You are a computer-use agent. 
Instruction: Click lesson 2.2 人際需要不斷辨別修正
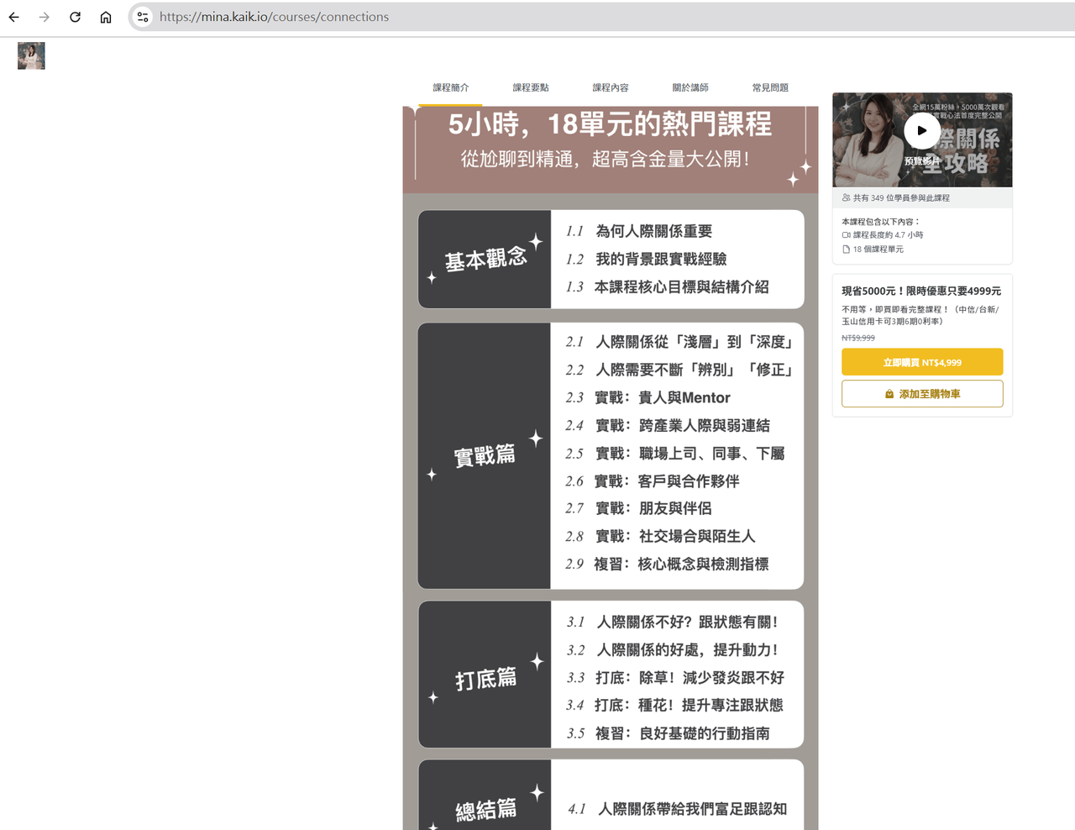pos(679,370)
